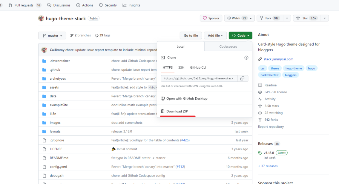Click the Latest release badge
This screenshot has height=184, width=339.
(x=281, y=153)
